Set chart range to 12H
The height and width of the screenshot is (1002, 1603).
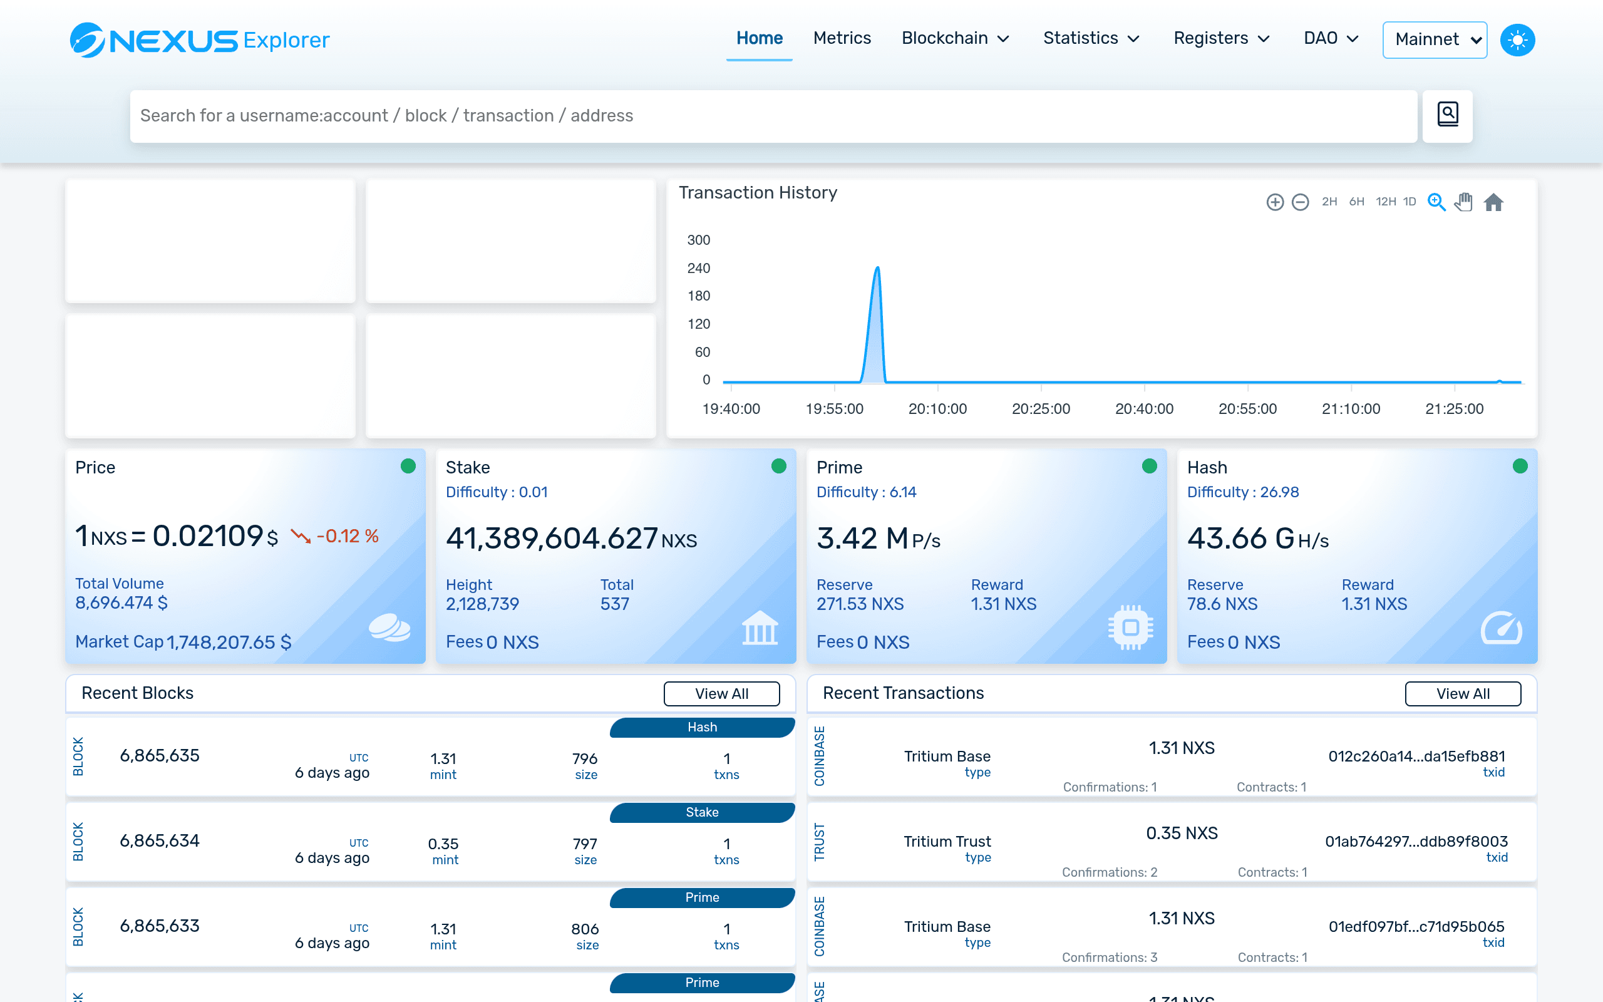pyautogui.click(x=1386, y=202)
